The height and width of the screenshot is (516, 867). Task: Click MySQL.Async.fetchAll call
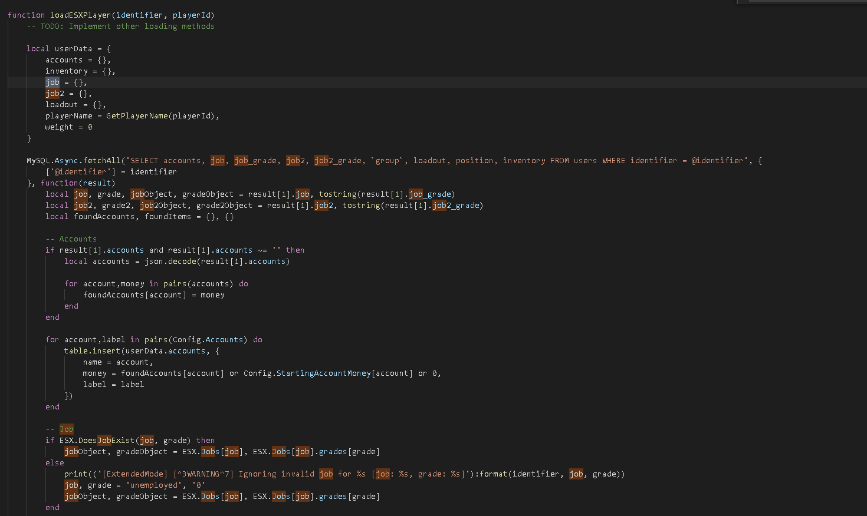(73, 160)
